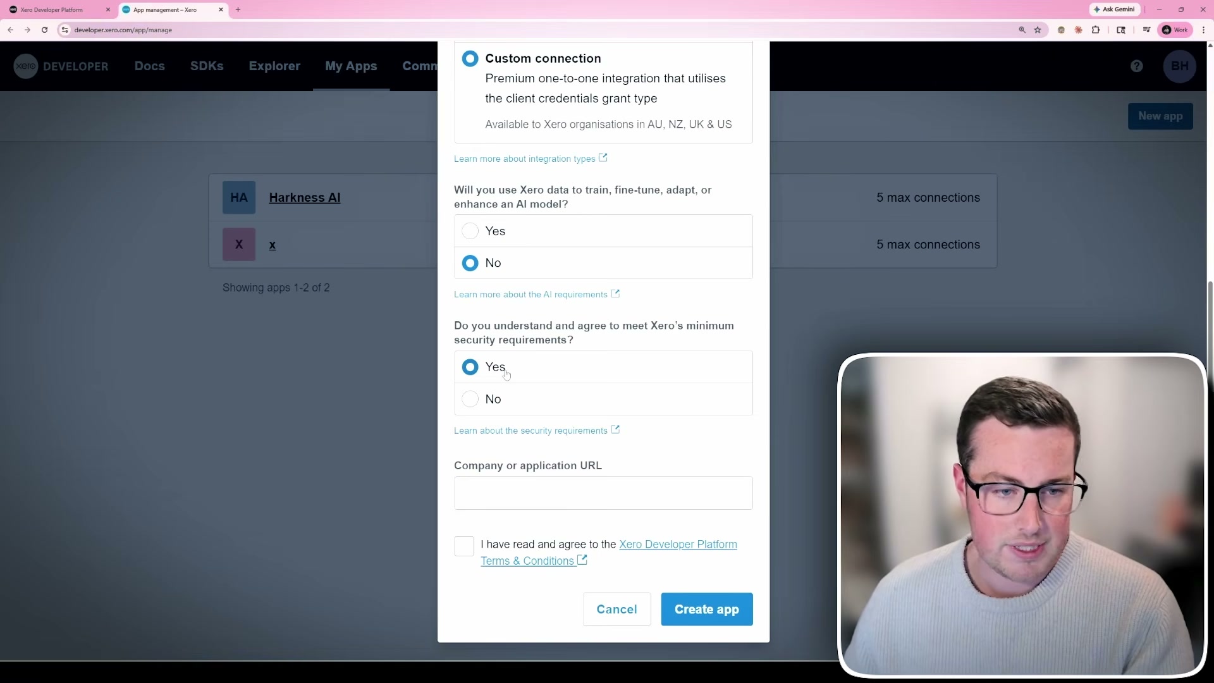
Task: Open the help question-mark icon
Action: [x=1137, y=66]
